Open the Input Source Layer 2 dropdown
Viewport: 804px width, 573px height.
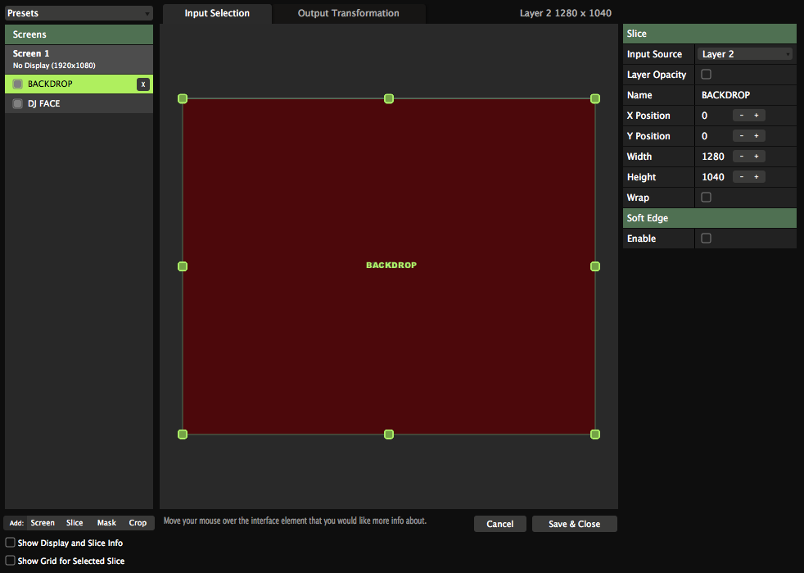pyautogui.click(x=746, y=54)
